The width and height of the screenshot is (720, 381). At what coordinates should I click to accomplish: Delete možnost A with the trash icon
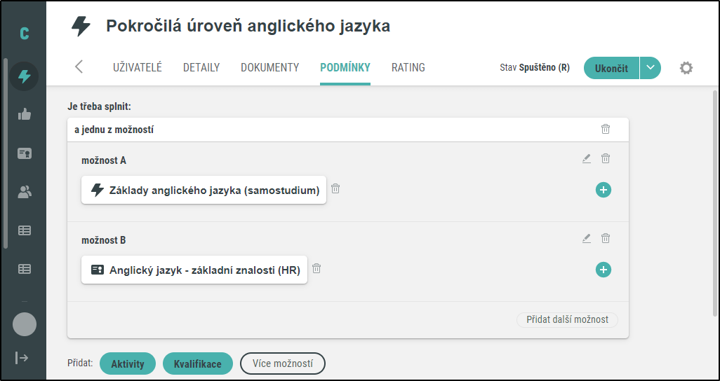pos(606,159)
